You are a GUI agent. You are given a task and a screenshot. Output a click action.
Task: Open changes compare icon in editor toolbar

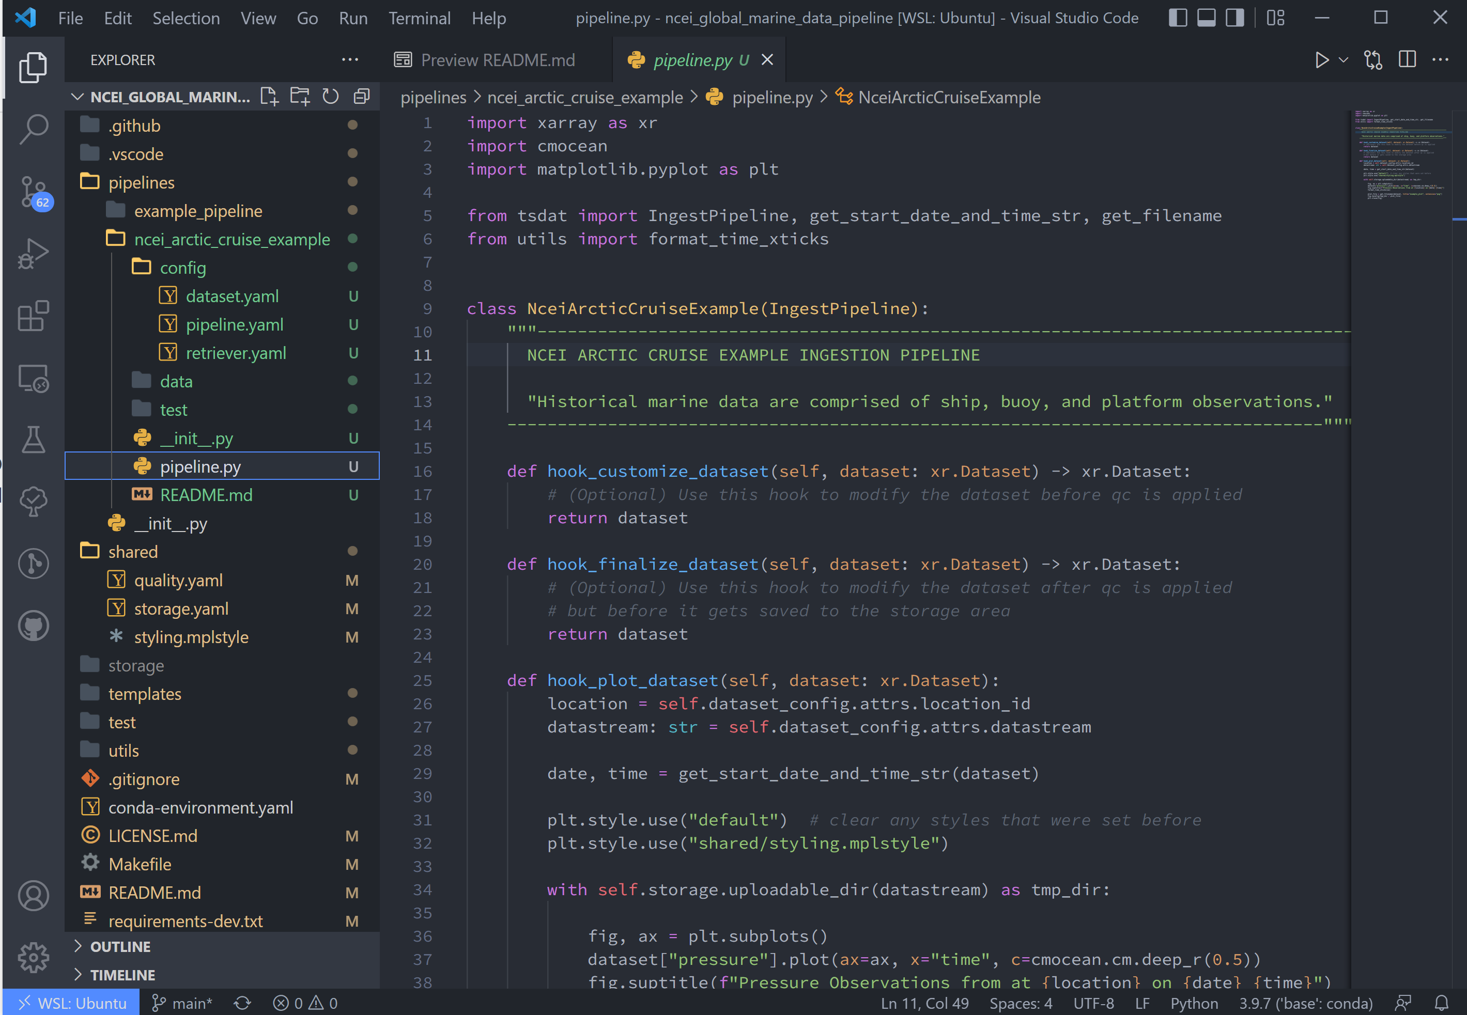pos(1373,60)
